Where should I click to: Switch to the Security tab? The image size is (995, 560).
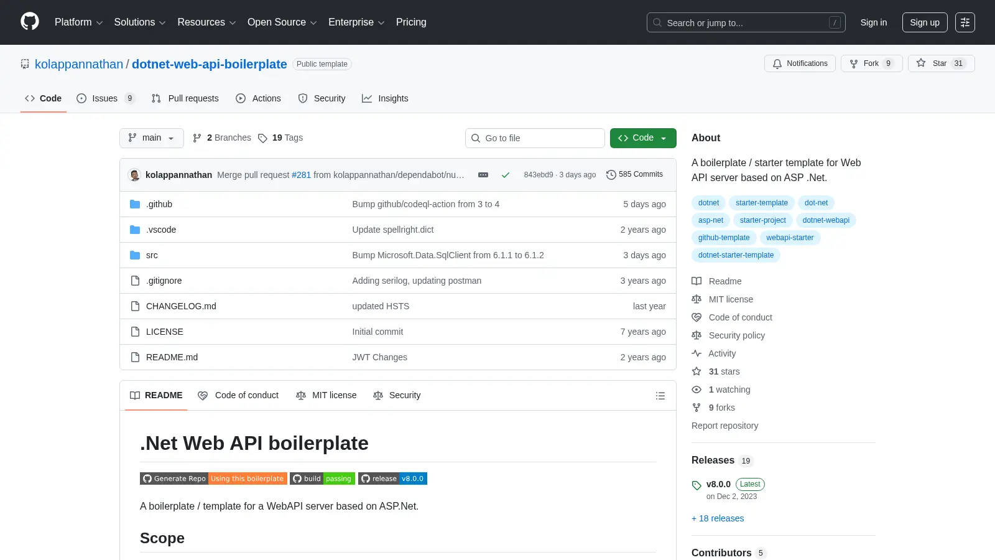pos(322,98)
